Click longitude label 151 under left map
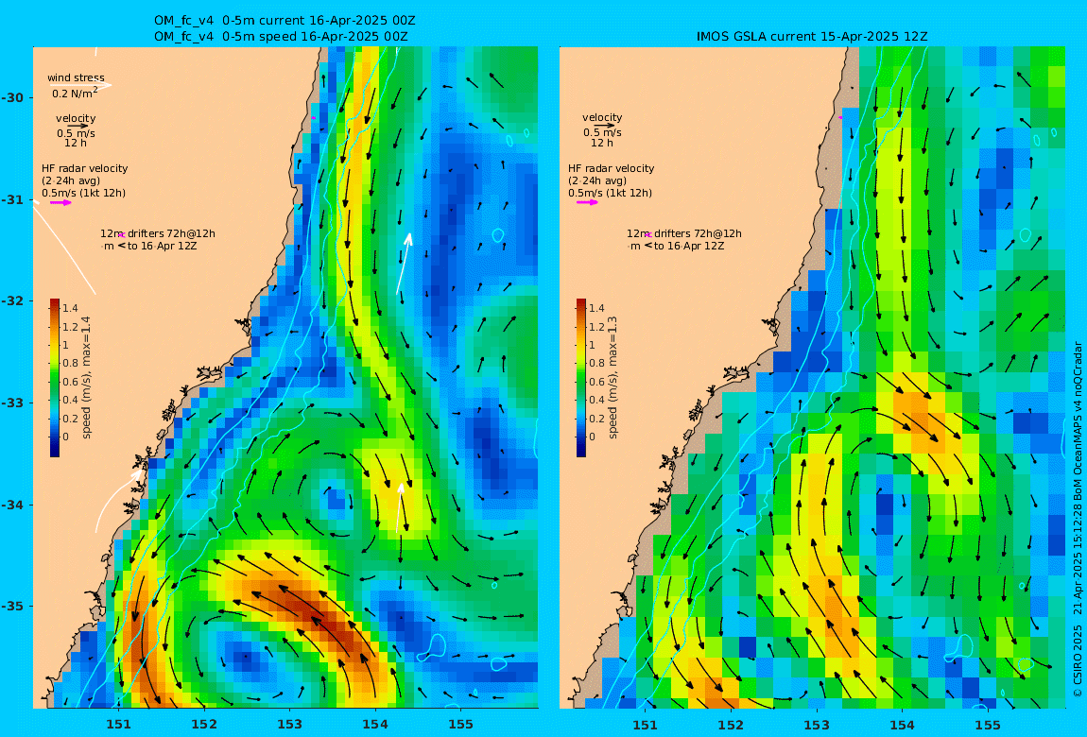1087x737 pixels. (118, 725)
